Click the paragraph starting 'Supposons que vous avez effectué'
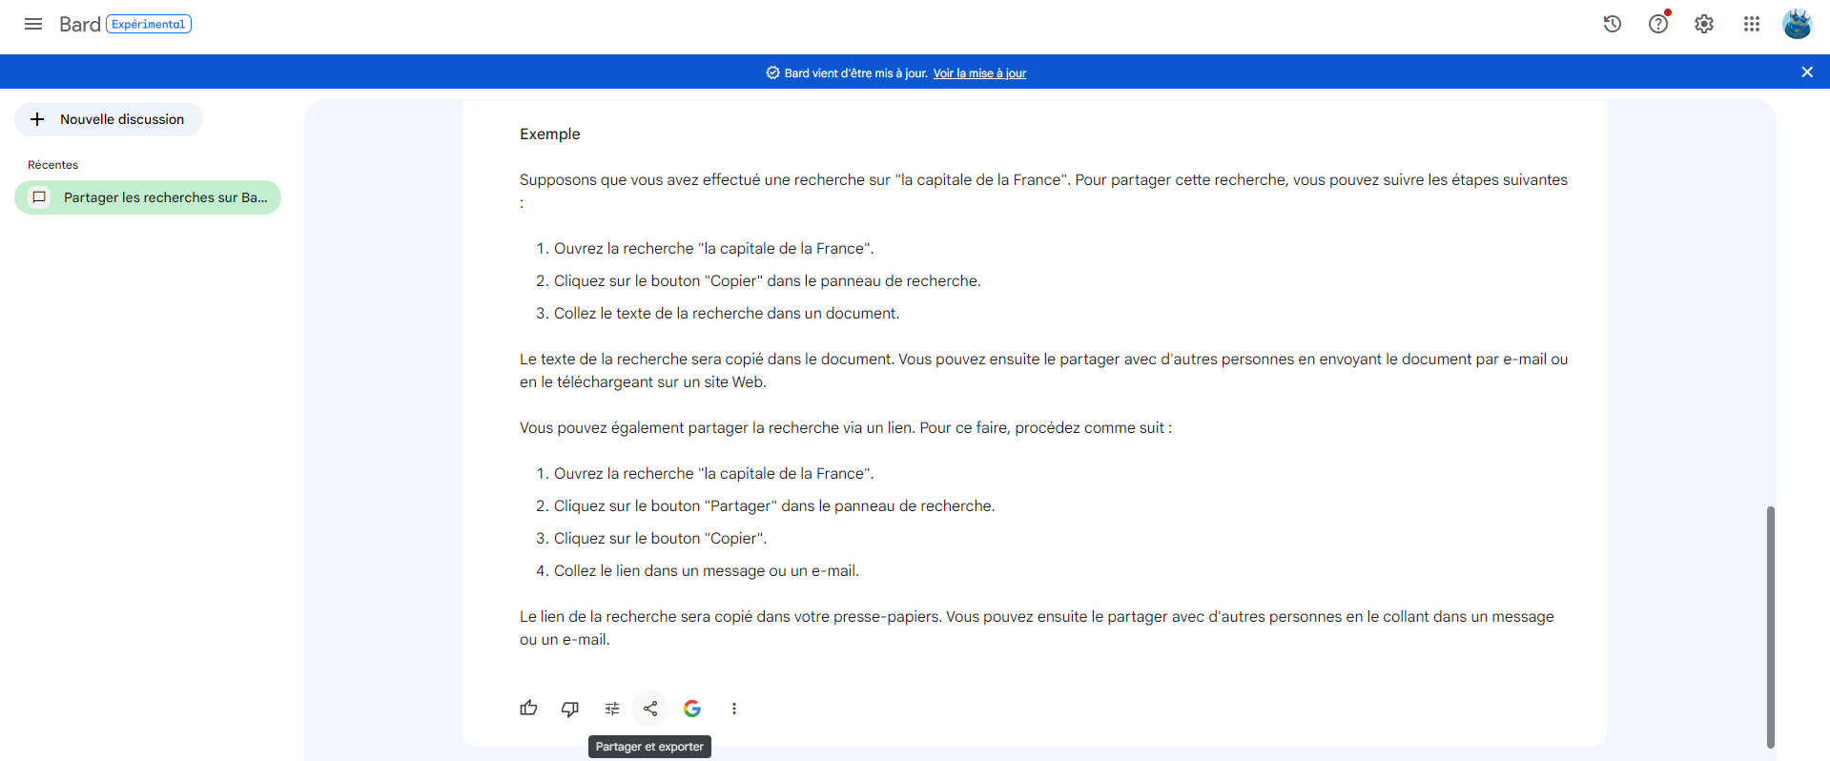Screen dimensions: 1830x761 (x=1043, y=191)
